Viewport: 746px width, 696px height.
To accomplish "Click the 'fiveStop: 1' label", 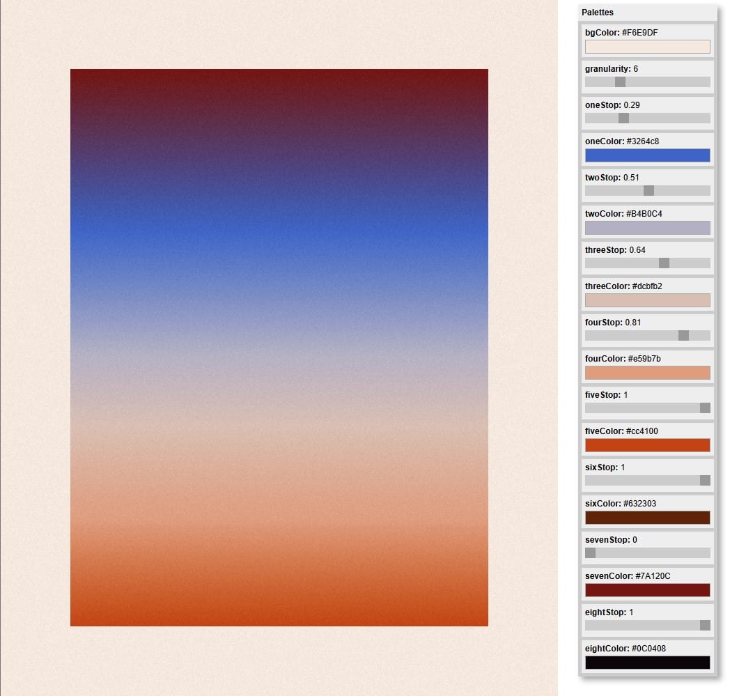I will (x=607, y=395).
